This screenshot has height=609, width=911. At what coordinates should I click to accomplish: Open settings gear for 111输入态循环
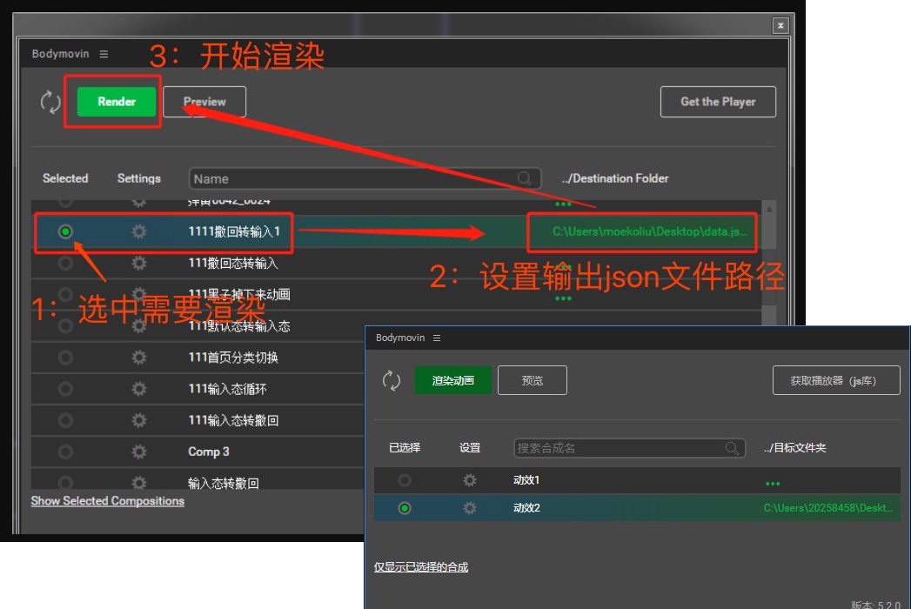pyautogui.click(x=139, y=389)
